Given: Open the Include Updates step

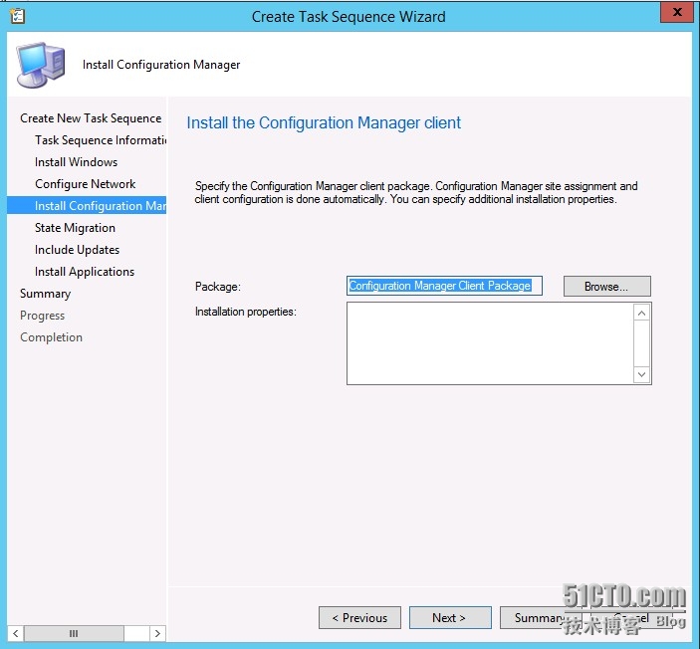Looking at the screenshot, I should coord(78,250).
